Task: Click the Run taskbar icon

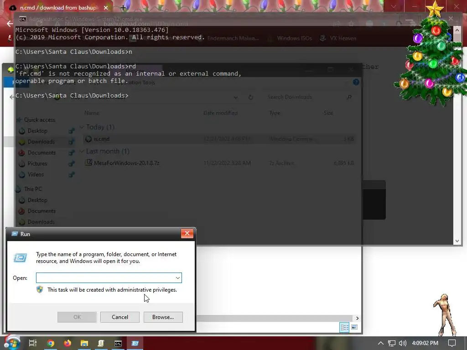Action: 135,343
